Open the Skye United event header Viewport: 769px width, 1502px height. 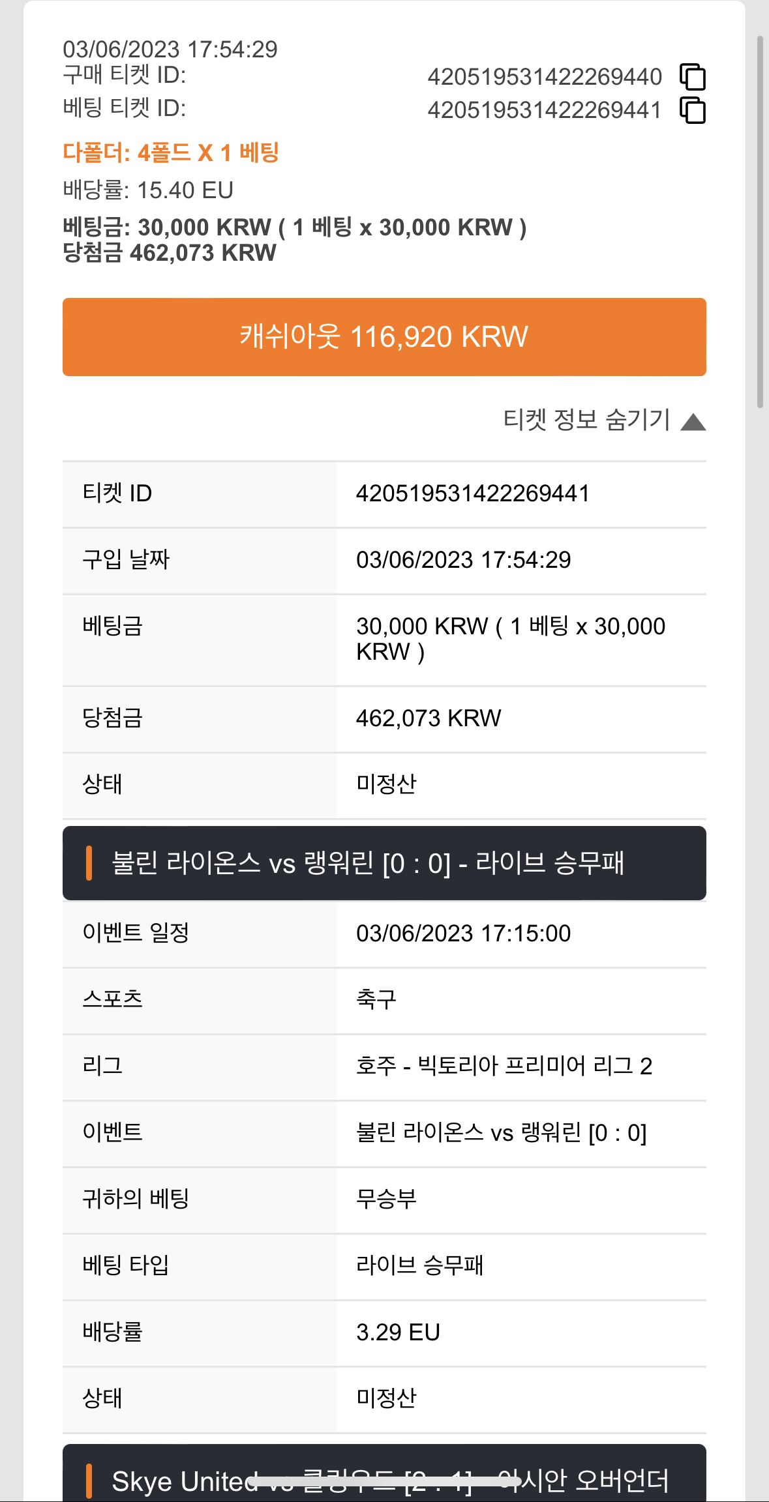384,1473
